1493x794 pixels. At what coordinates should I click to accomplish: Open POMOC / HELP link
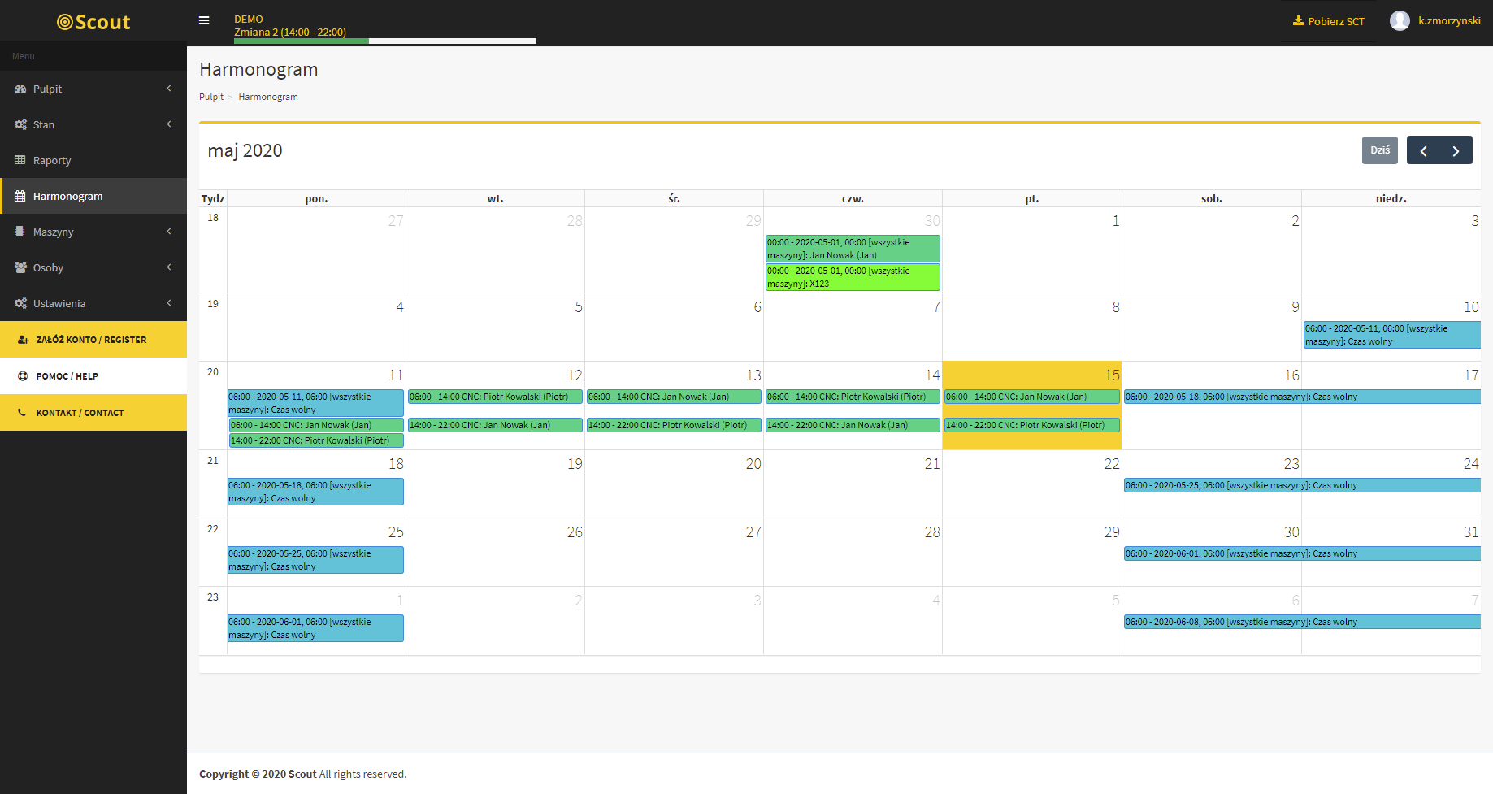[x=93, y=376]
